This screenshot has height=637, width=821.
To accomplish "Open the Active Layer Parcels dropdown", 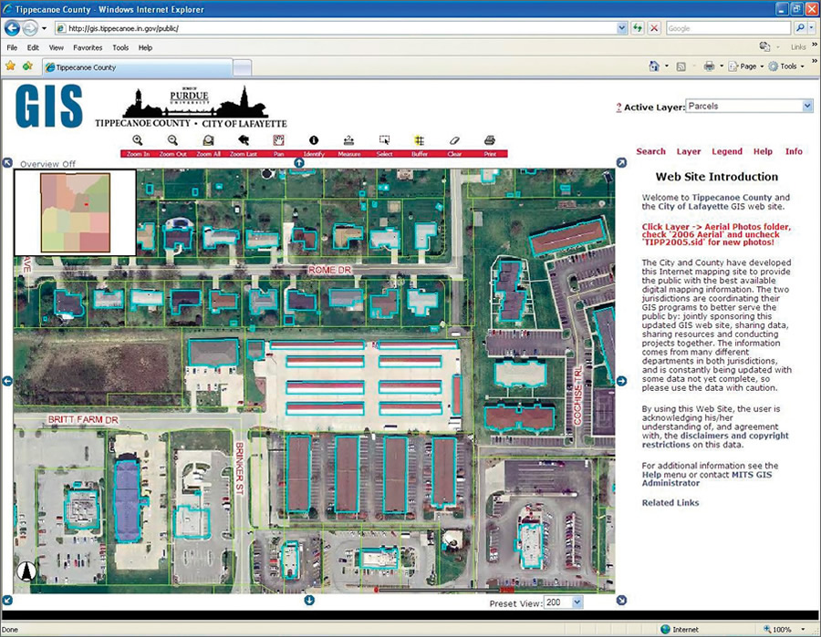I will (x=749, y=106).
